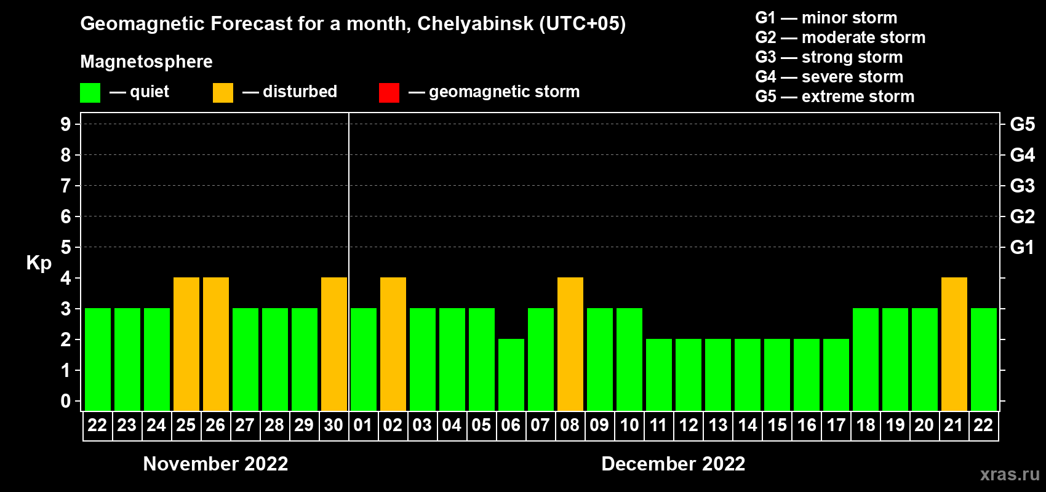Click the green bar for December 16
This screenshot has width=1046, height=492.
807,375
